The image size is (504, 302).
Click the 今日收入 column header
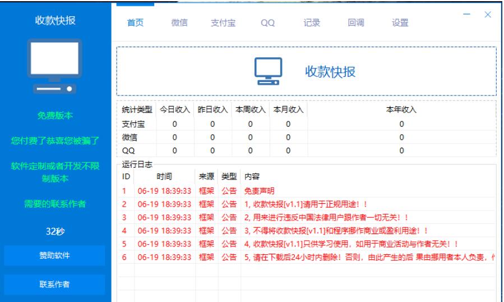175,110
